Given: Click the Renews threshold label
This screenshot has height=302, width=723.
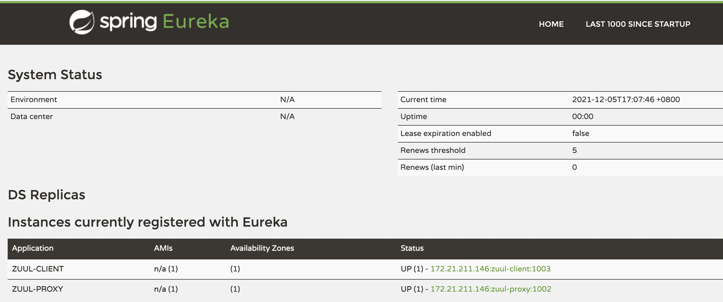Looking at the screenshot, I should [433, 150].
